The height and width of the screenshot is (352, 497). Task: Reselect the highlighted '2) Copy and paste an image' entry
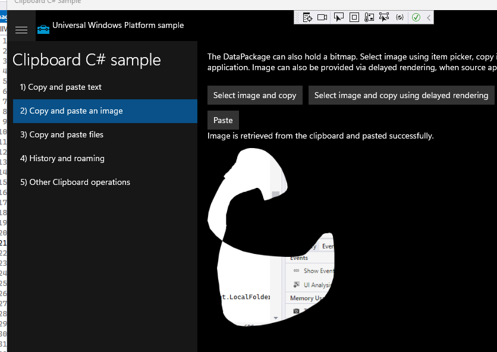pyautogui.click(x=72, y=111)
